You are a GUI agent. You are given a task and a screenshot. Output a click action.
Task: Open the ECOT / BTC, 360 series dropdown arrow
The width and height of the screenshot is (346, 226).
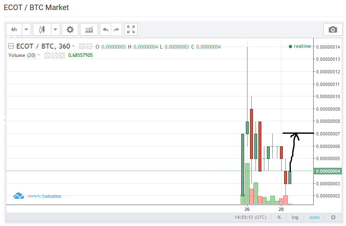(x=73, y=46)
